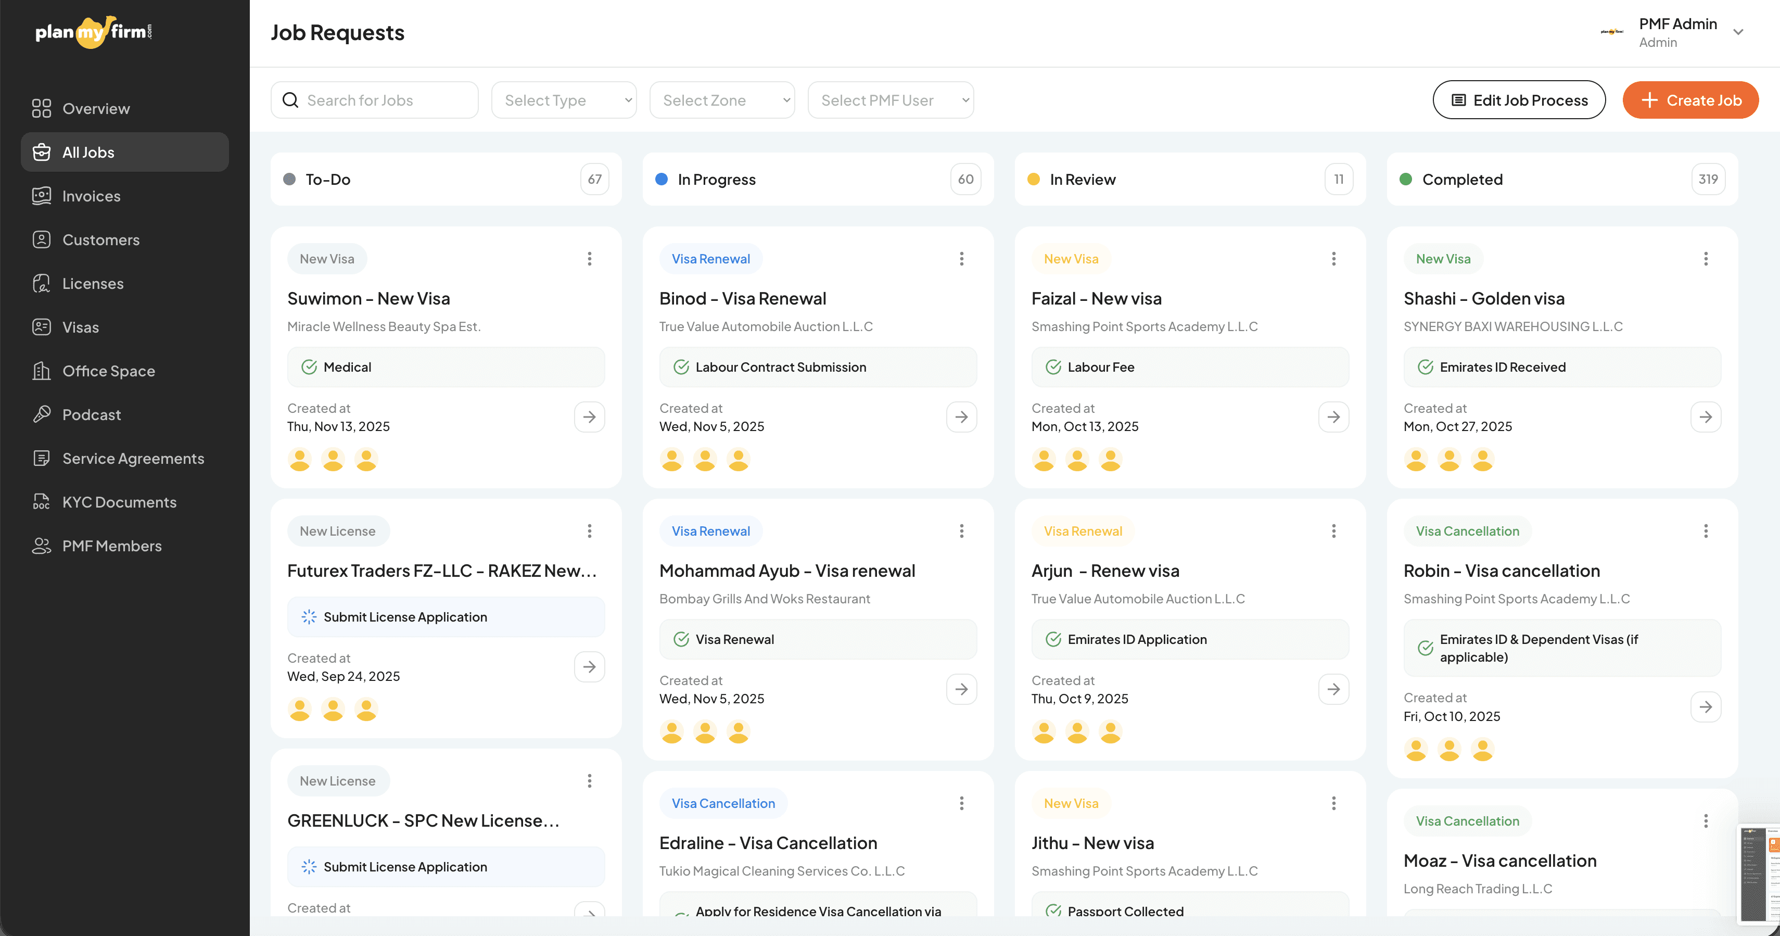Click the planmyfirm logo
Viewport: 1780px width, 936px height.
[x=93, y=32]
